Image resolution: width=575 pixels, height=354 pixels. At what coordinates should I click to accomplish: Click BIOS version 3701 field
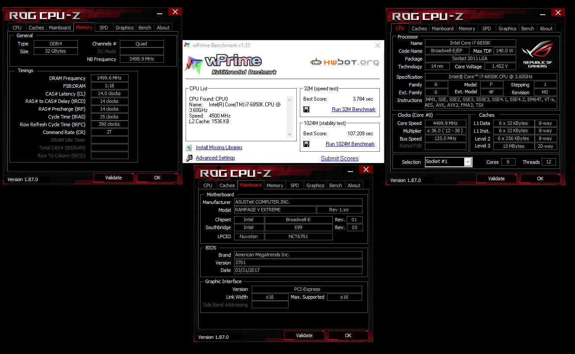[x=298, y=263]
